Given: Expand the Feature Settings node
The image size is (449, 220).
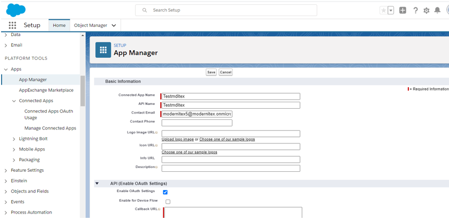Looking at the screenshot, I should point(6,171).
